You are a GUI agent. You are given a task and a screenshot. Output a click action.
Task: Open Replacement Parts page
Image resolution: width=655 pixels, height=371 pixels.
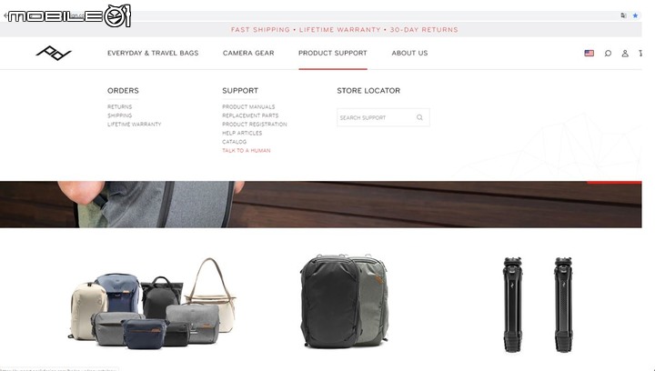click(x=250, y=115)
